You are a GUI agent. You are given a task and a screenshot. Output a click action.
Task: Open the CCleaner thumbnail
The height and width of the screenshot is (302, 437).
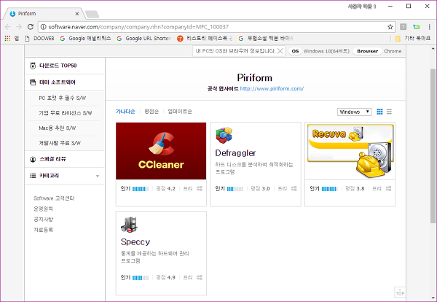point(161,151)
